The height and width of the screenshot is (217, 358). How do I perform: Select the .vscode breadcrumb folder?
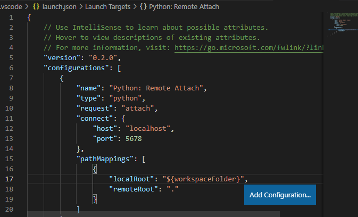pos(11,6)
